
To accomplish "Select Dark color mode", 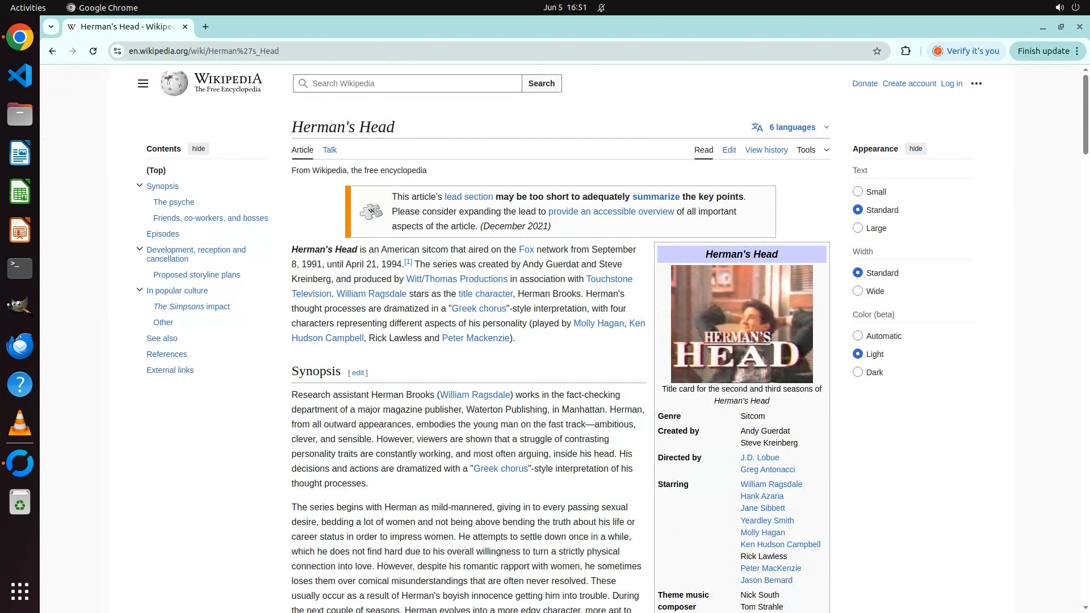I will (858, 372).
